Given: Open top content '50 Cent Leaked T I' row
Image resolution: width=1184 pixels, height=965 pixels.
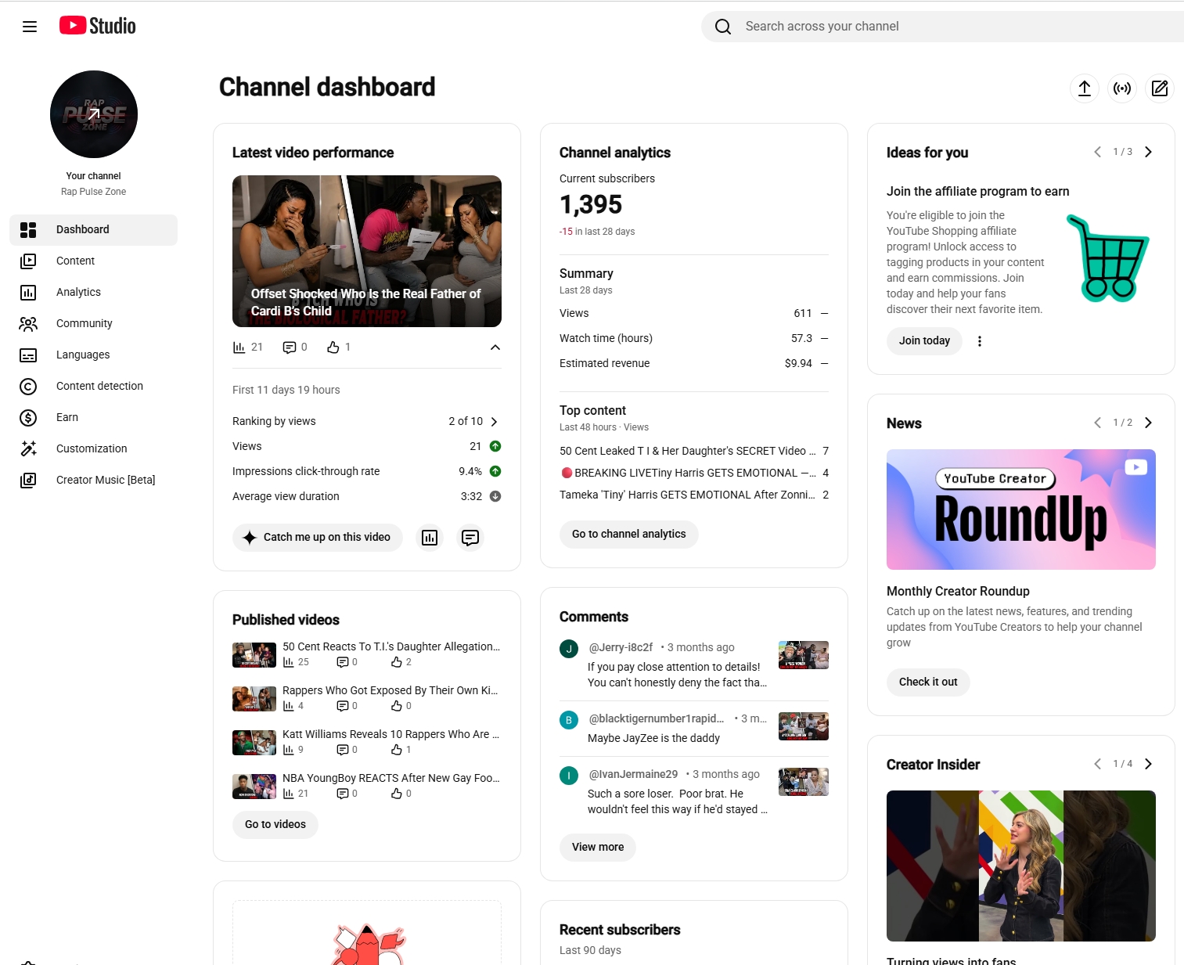Looking at the screenshot, I should tap(694, 452).
